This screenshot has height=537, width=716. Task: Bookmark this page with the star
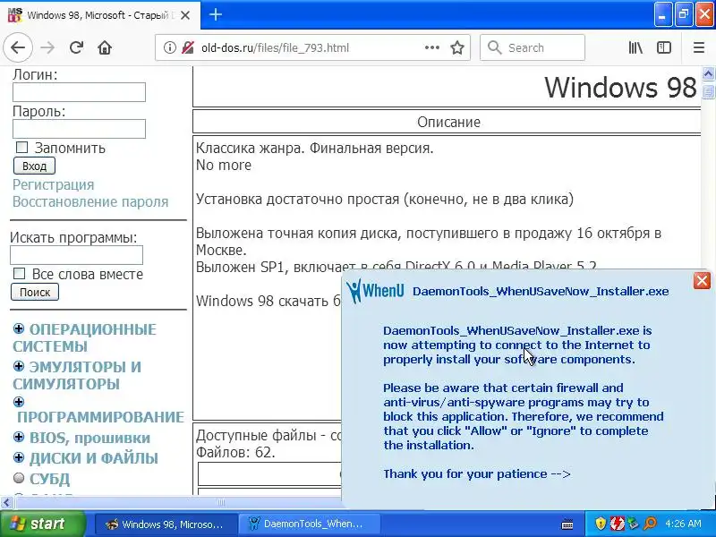pyautogui.click(x=457, y=47)
